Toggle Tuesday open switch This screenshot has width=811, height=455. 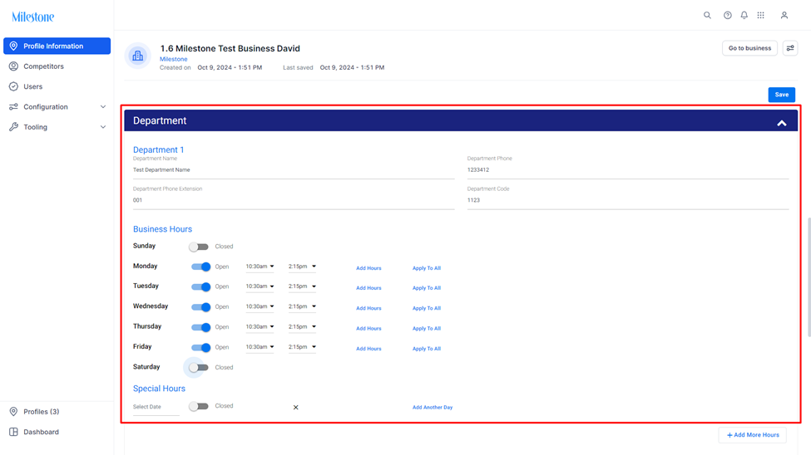pyautogui.click(x=200, y=286)
